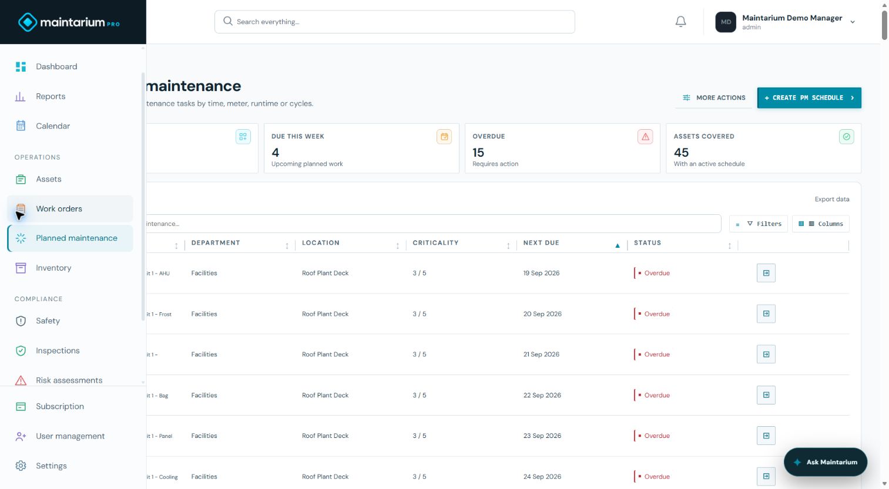Viewport: 889px width, 489px height.
Task: Click the Subscription card icon
Action: pos(21,406)
